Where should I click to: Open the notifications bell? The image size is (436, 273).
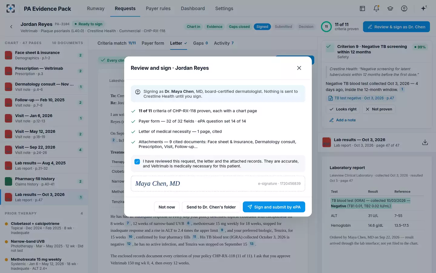pyautogui.click(x=376, y=8)
